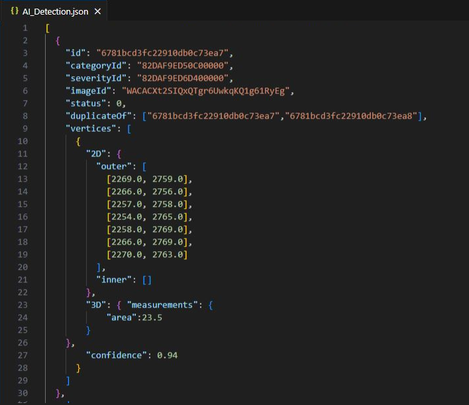Select the AI_Detection.json editor tab

pos(54,11)
